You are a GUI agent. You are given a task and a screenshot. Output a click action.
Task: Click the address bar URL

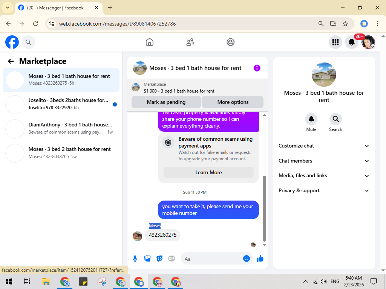point(118,24)
